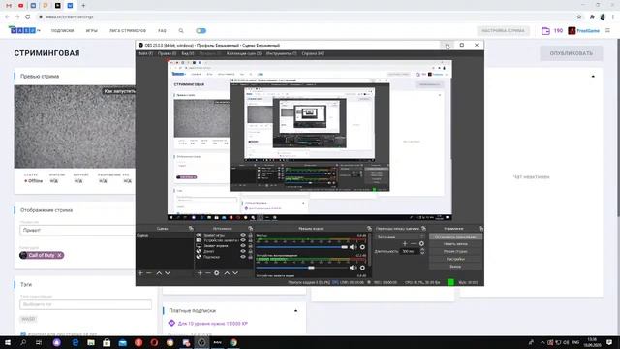Click the stream preview thumbnail
The height and width of the screenshot is (349, 620).
click(x=75, y=127)
